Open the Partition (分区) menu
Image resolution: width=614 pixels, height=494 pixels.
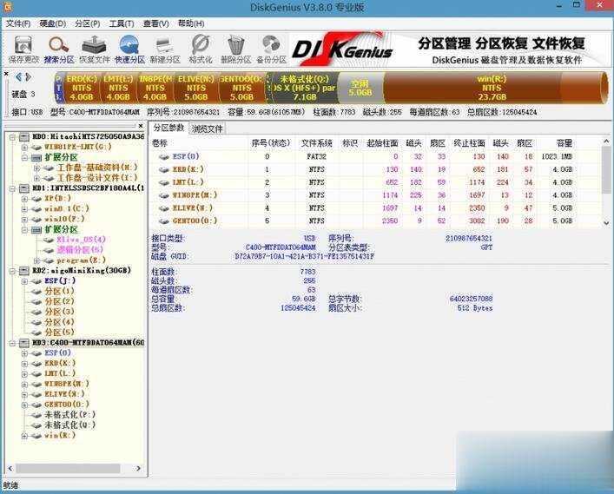point(88,24)
